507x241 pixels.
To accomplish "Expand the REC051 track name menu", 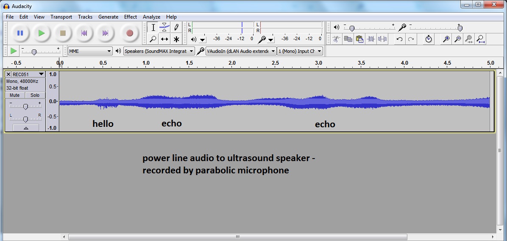I will (x=41, y=74).
